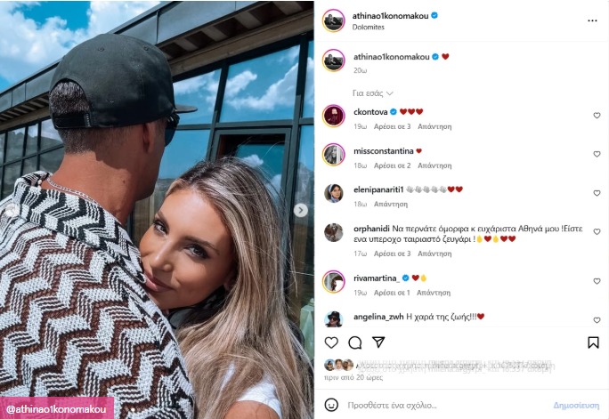Click the Δημοσίευση post button
This screenshot has height=419, width=609.
click(576, 406)
